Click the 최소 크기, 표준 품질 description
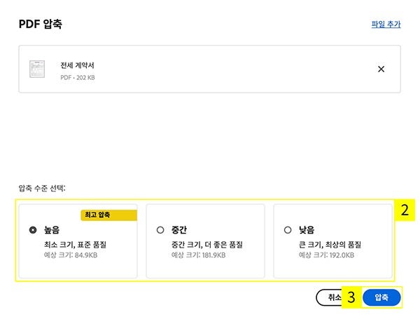Image resolution: width=420 pixels, height=324 pixels. pyautogui.click(x=75, y=245)
